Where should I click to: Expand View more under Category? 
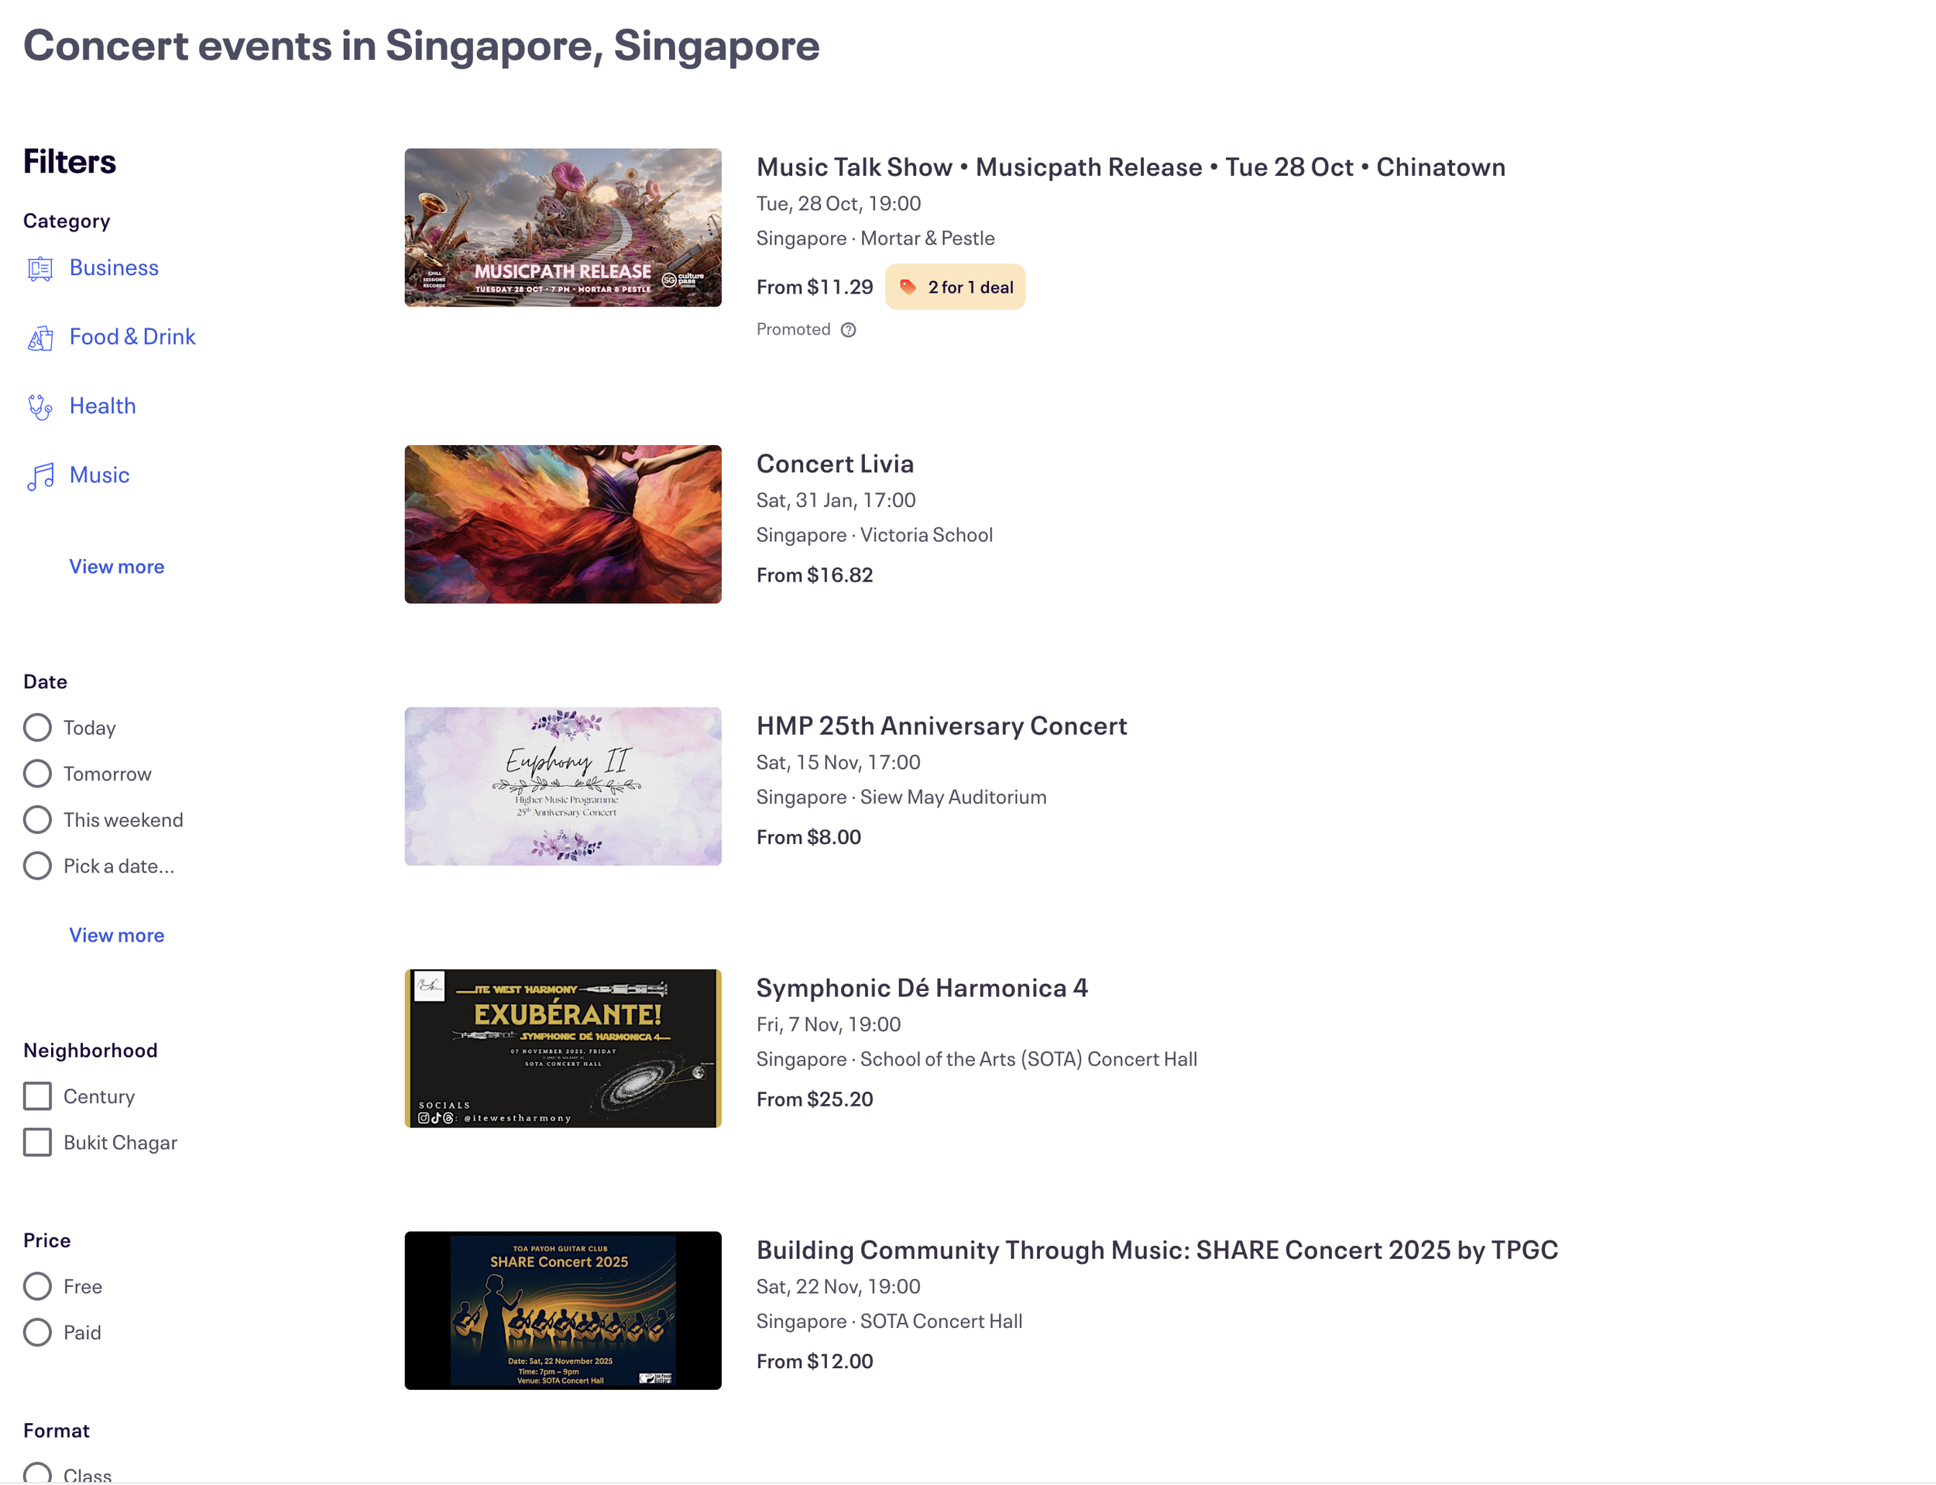(117, 567)
